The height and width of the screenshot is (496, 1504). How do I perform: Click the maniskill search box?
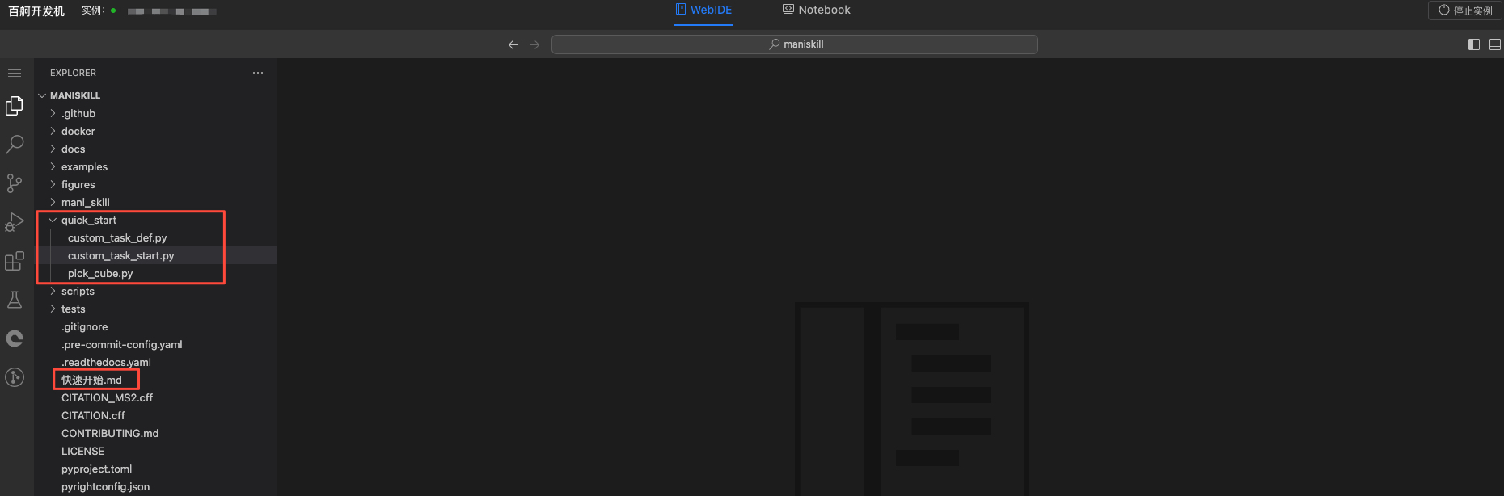794,44
